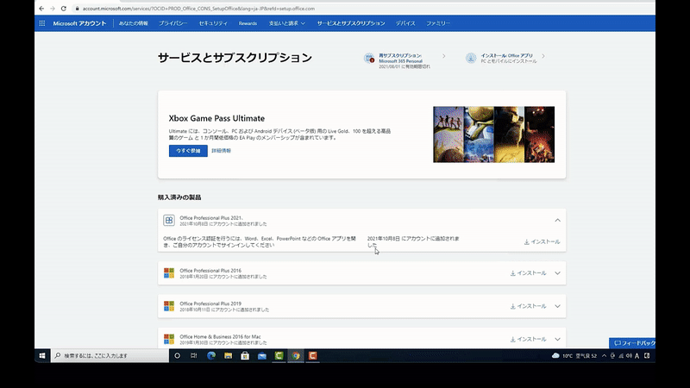Open the デバイス tab

[405, 23]
